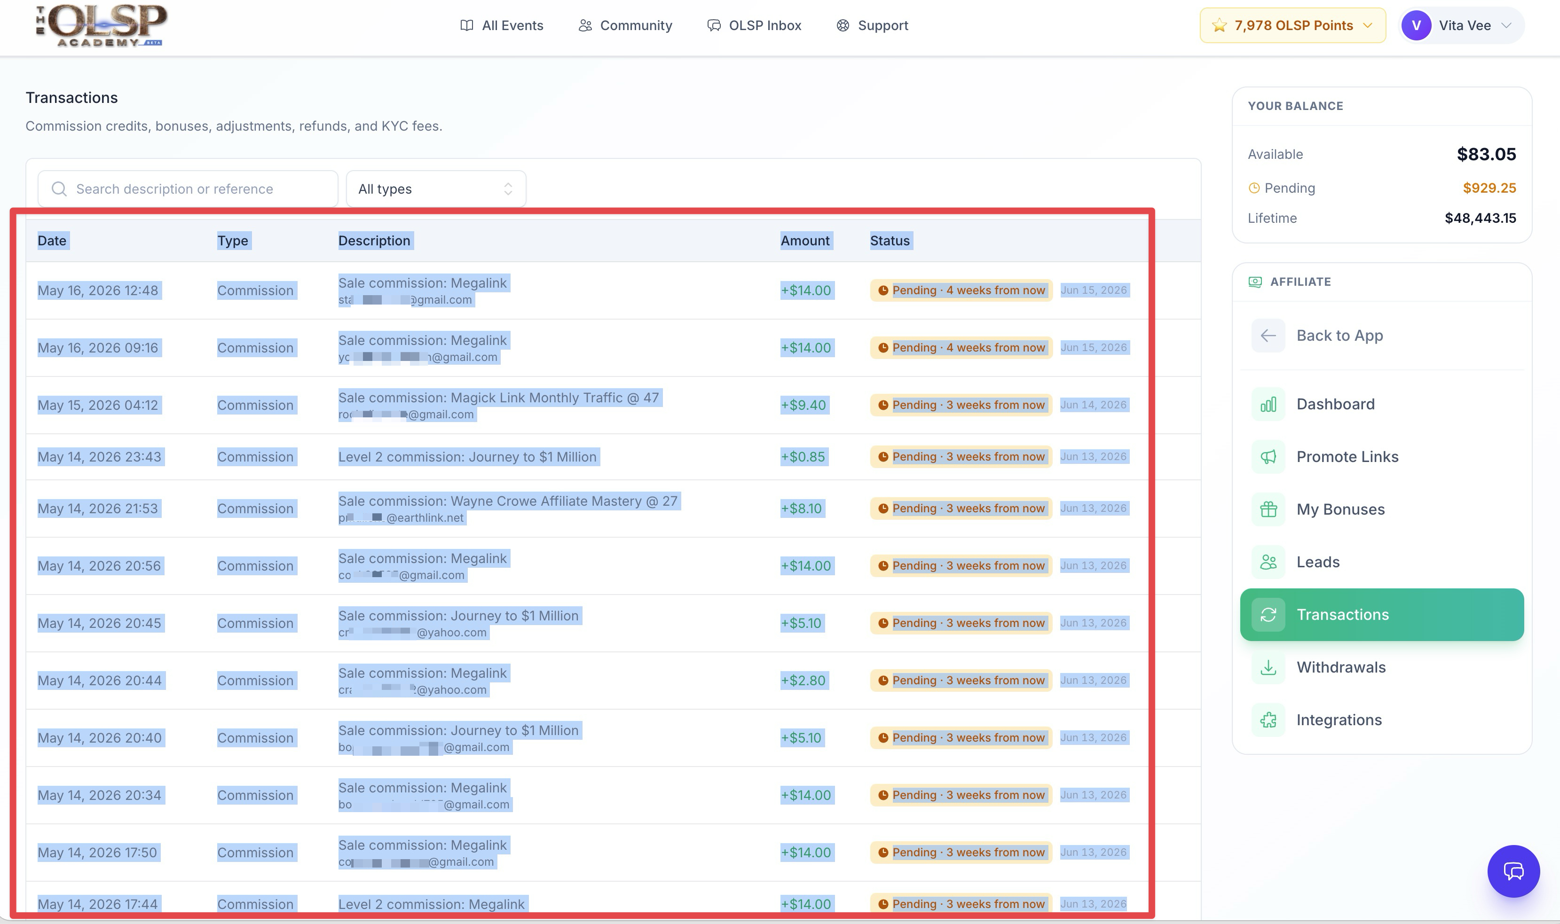Click Level 2 commission: Megalink description
This screenshot has width=1560, height=924.
(x=432, y=904)
